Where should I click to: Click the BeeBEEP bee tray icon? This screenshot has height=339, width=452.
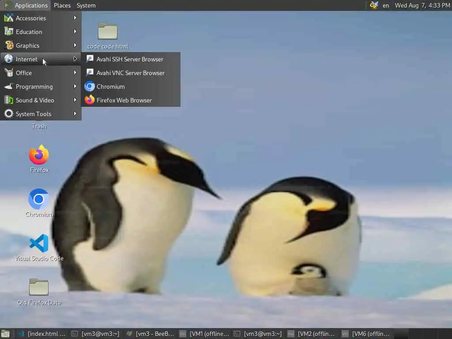pos(374,5)
